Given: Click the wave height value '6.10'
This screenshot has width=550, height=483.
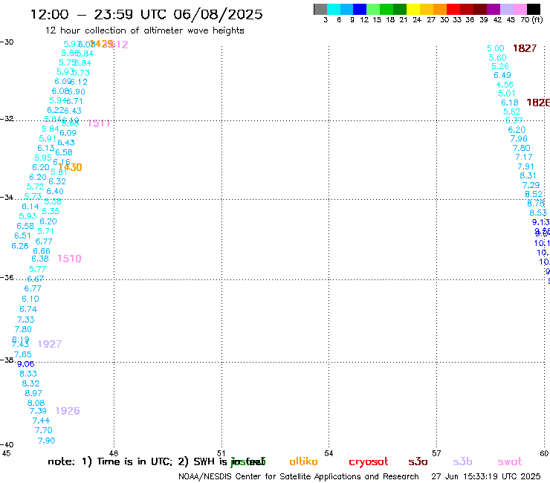Looking at the screenshot, I should pos(30,299).
